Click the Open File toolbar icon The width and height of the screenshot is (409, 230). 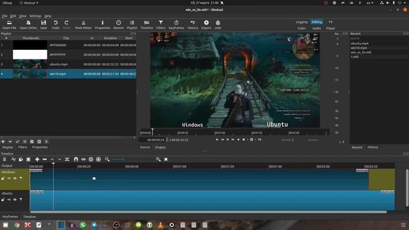pyautogui.click(x=9, y=25)
